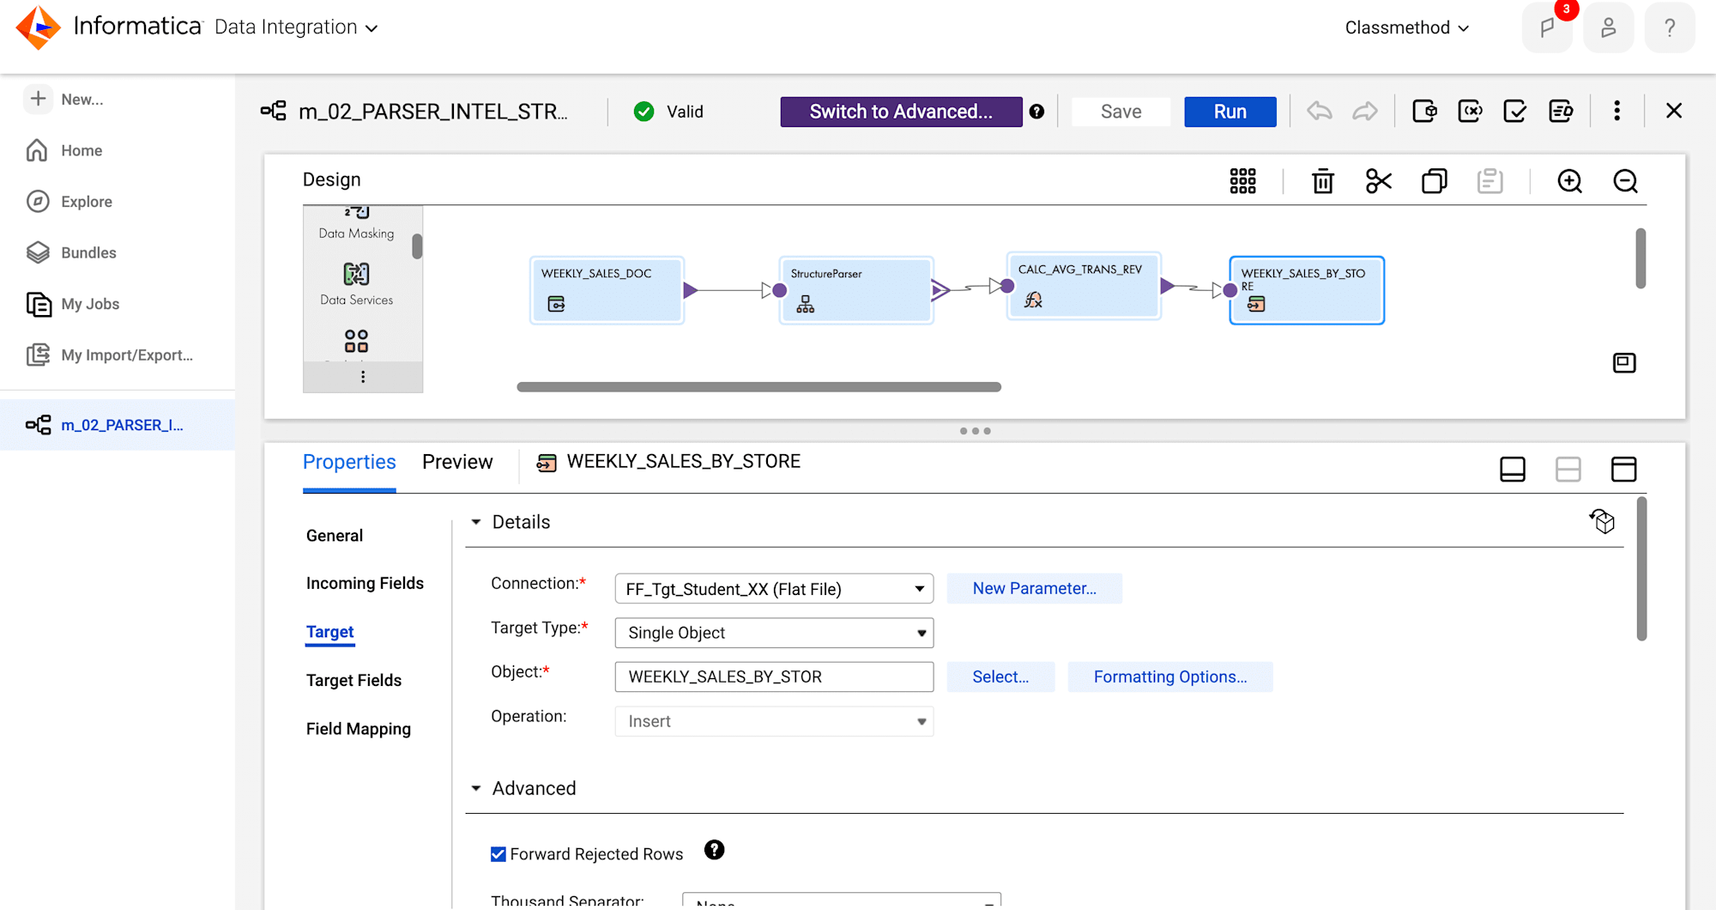Open Bundles in sidebar

click(x=71, y=252)
